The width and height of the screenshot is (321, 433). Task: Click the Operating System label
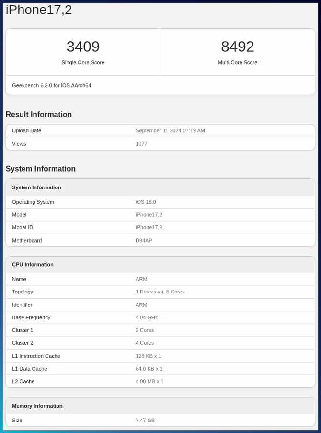pos(33,202)
